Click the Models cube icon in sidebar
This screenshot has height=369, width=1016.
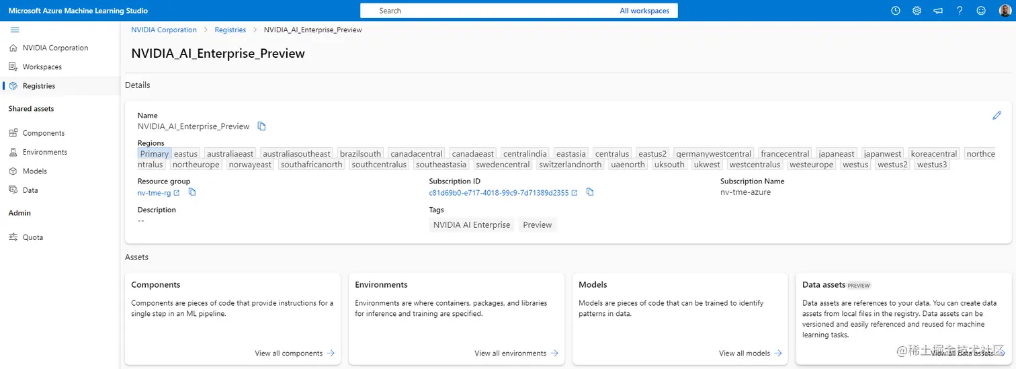pyautogui.click(x=13, y=171)
